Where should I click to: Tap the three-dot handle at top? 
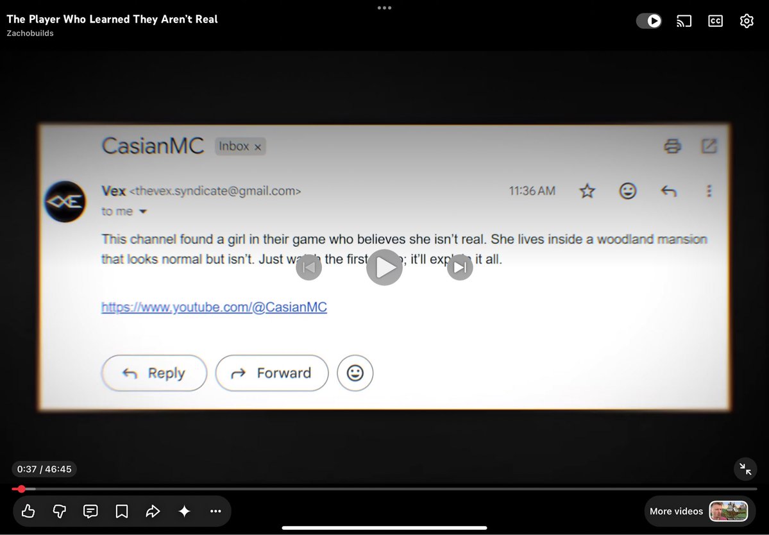coord(385,8)
